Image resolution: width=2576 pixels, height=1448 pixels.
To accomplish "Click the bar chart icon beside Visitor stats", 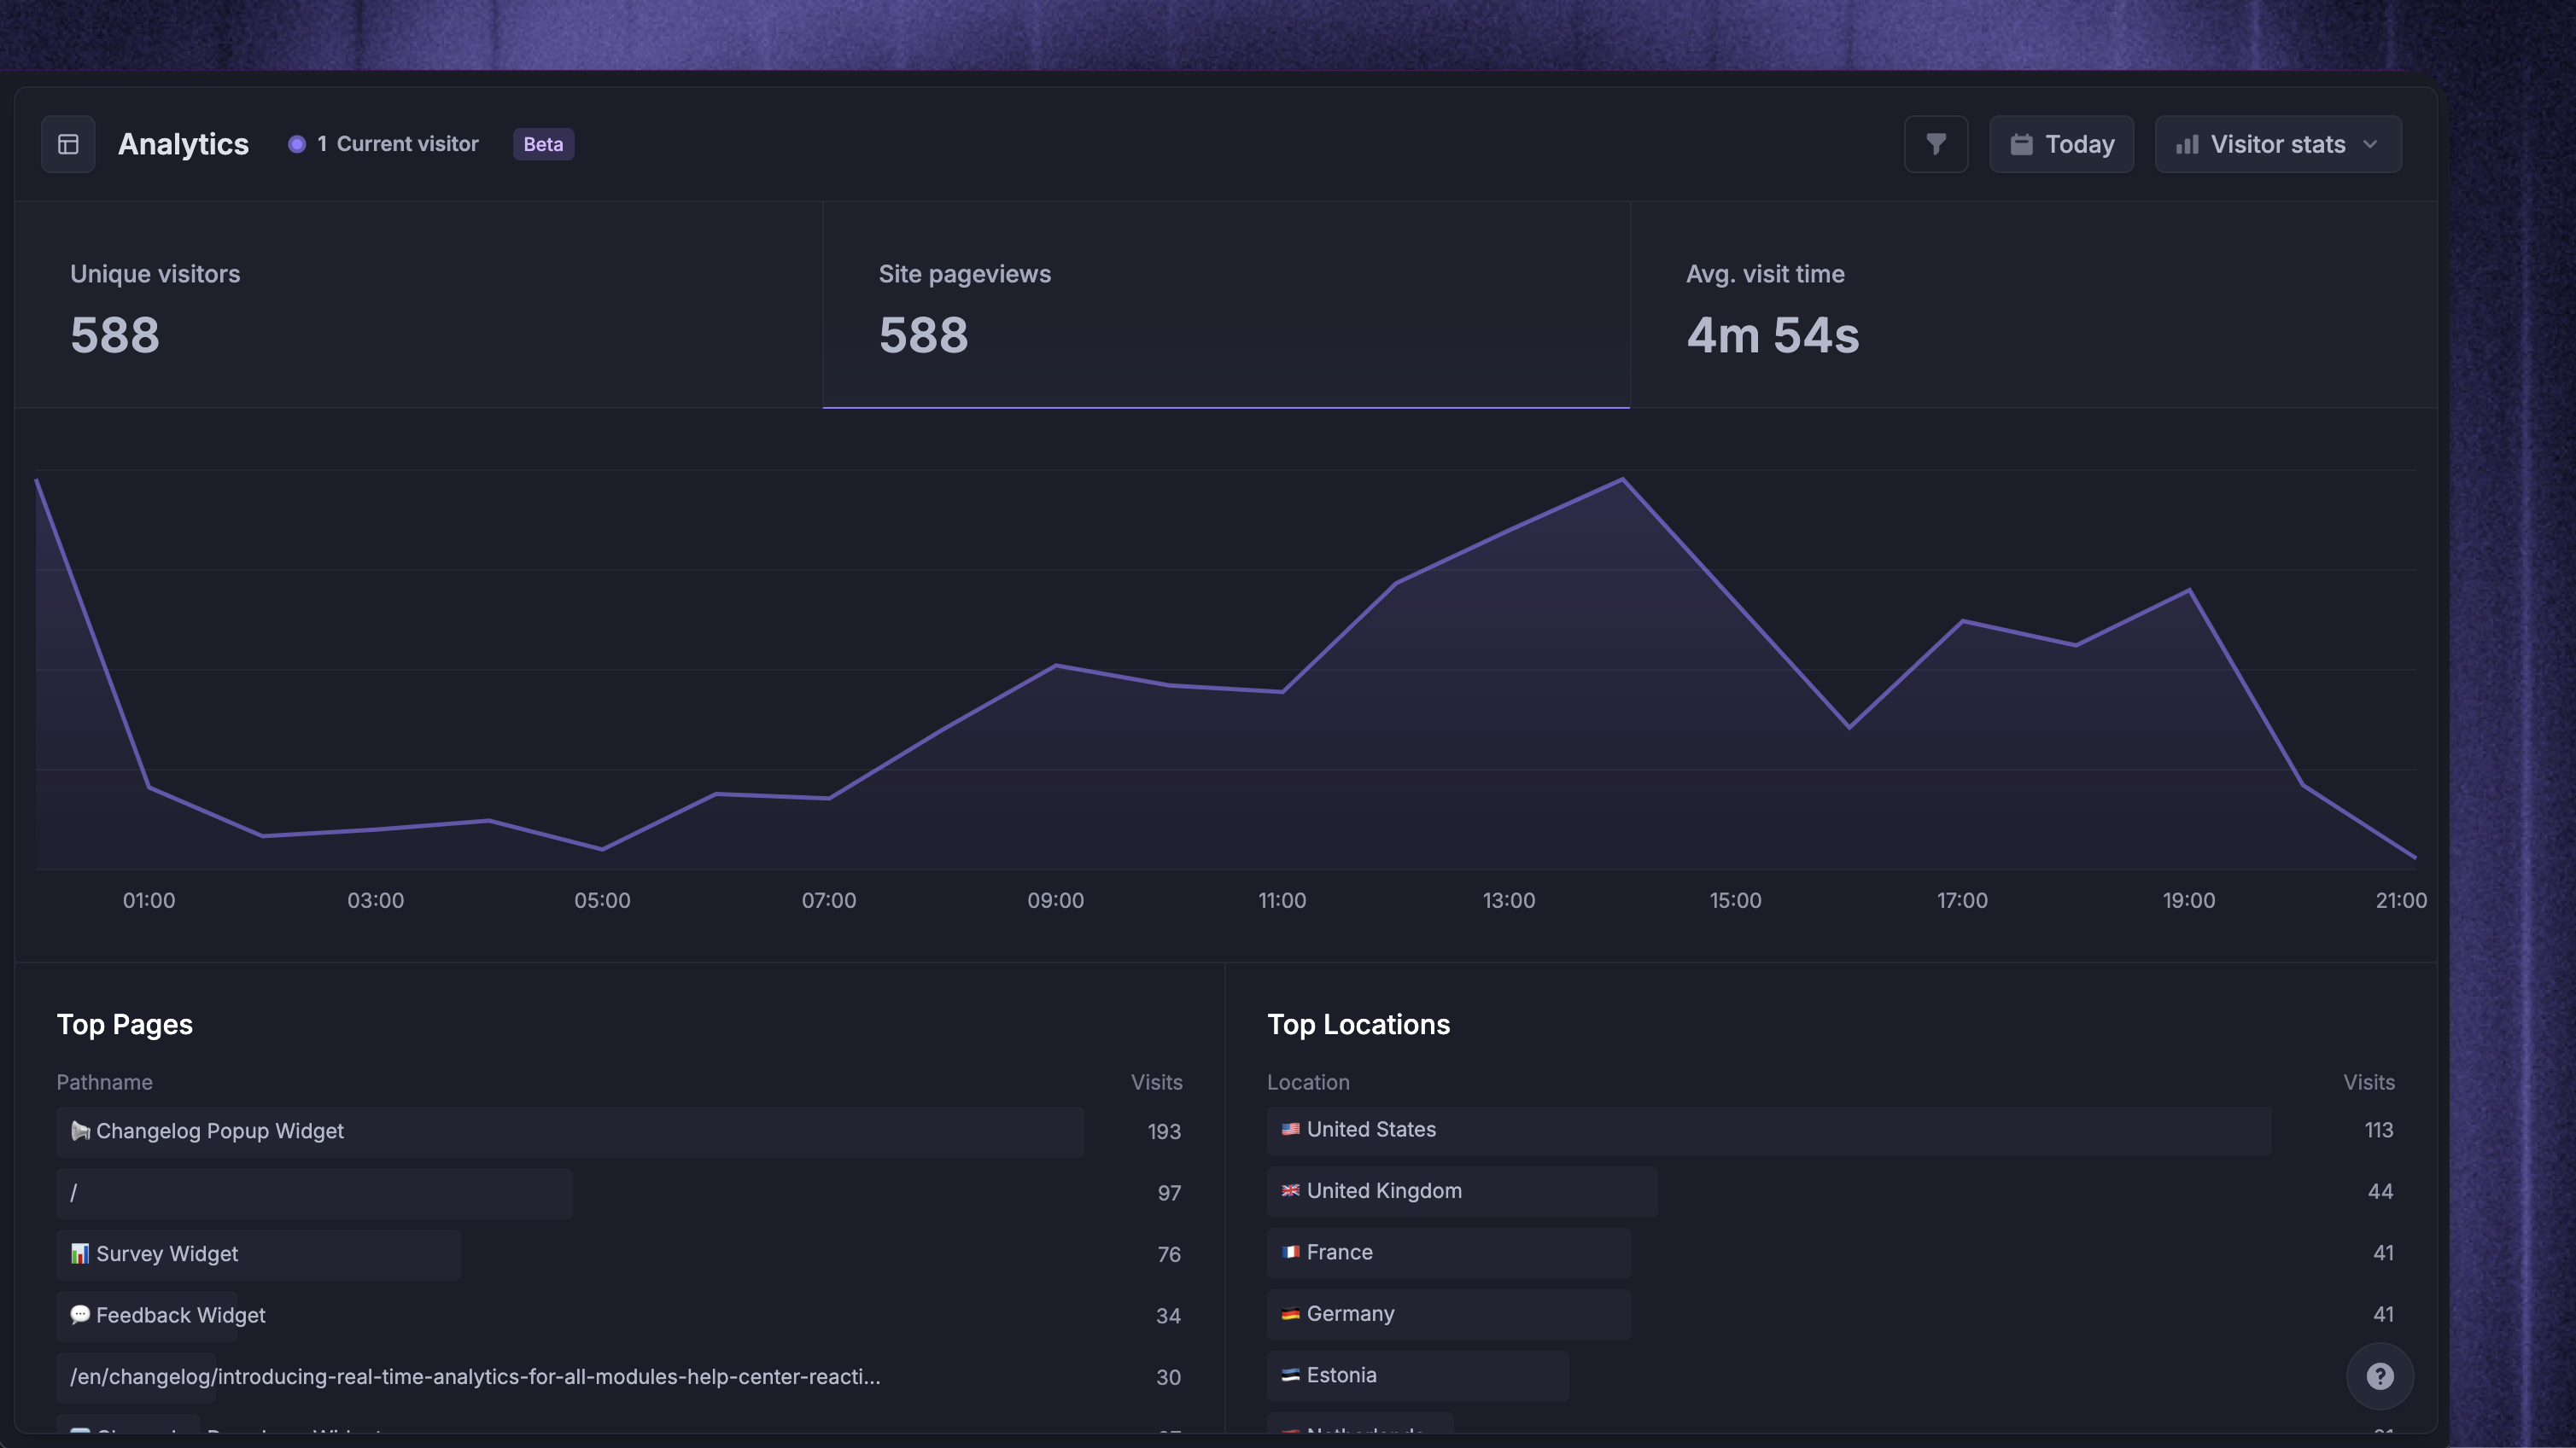I will [x=2187, y=145].
